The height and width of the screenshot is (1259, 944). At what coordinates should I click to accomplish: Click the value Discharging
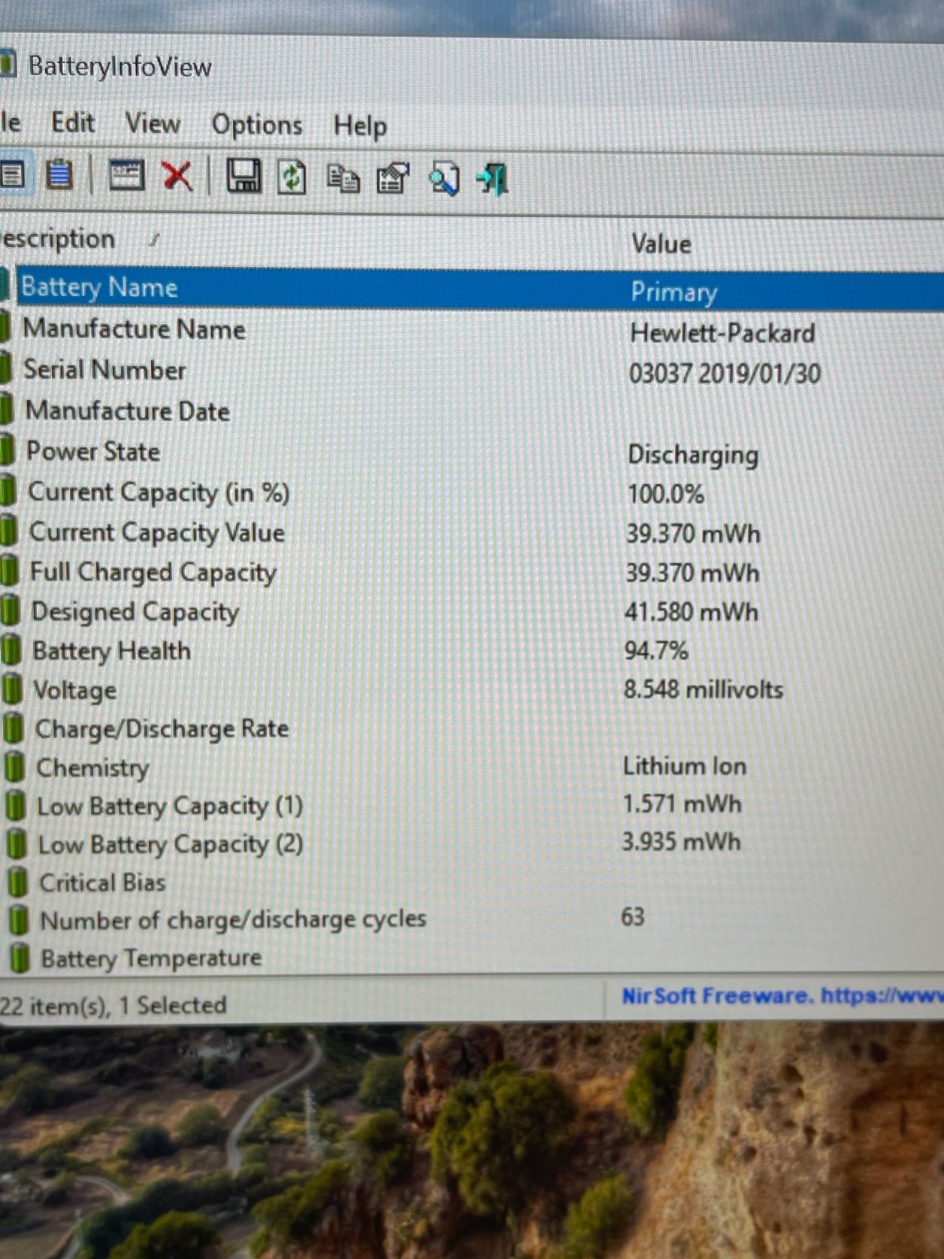(x=693, y=455)
